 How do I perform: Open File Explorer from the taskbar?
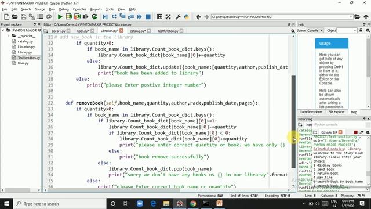tap(166, 204)
